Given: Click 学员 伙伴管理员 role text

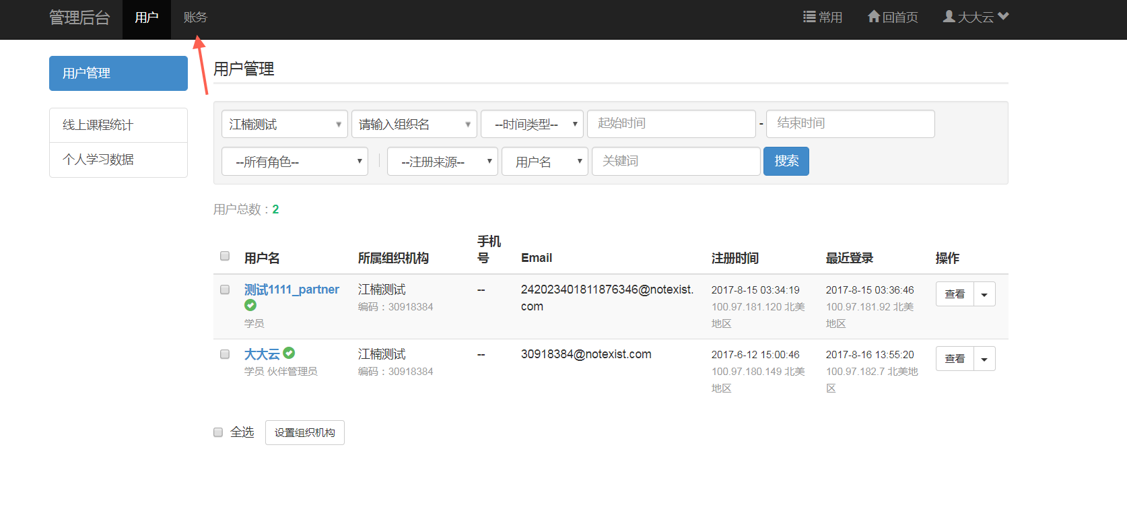Looking at the screenshot, I should click(281, 372).
